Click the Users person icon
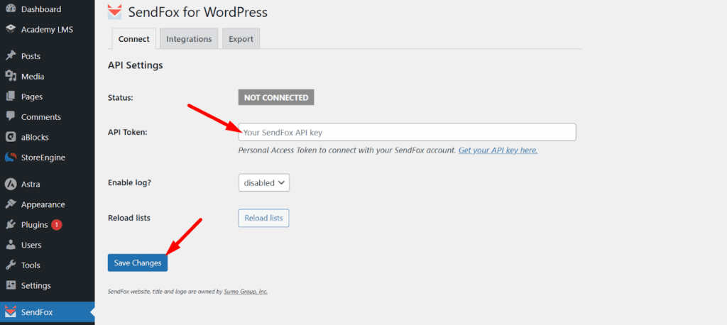This screenshot has width=727, height=325. [x=11, y=245]
